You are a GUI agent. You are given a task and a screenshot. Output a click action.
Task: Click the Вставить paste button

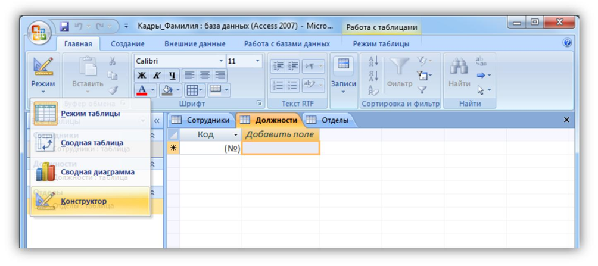click(88, 76)
